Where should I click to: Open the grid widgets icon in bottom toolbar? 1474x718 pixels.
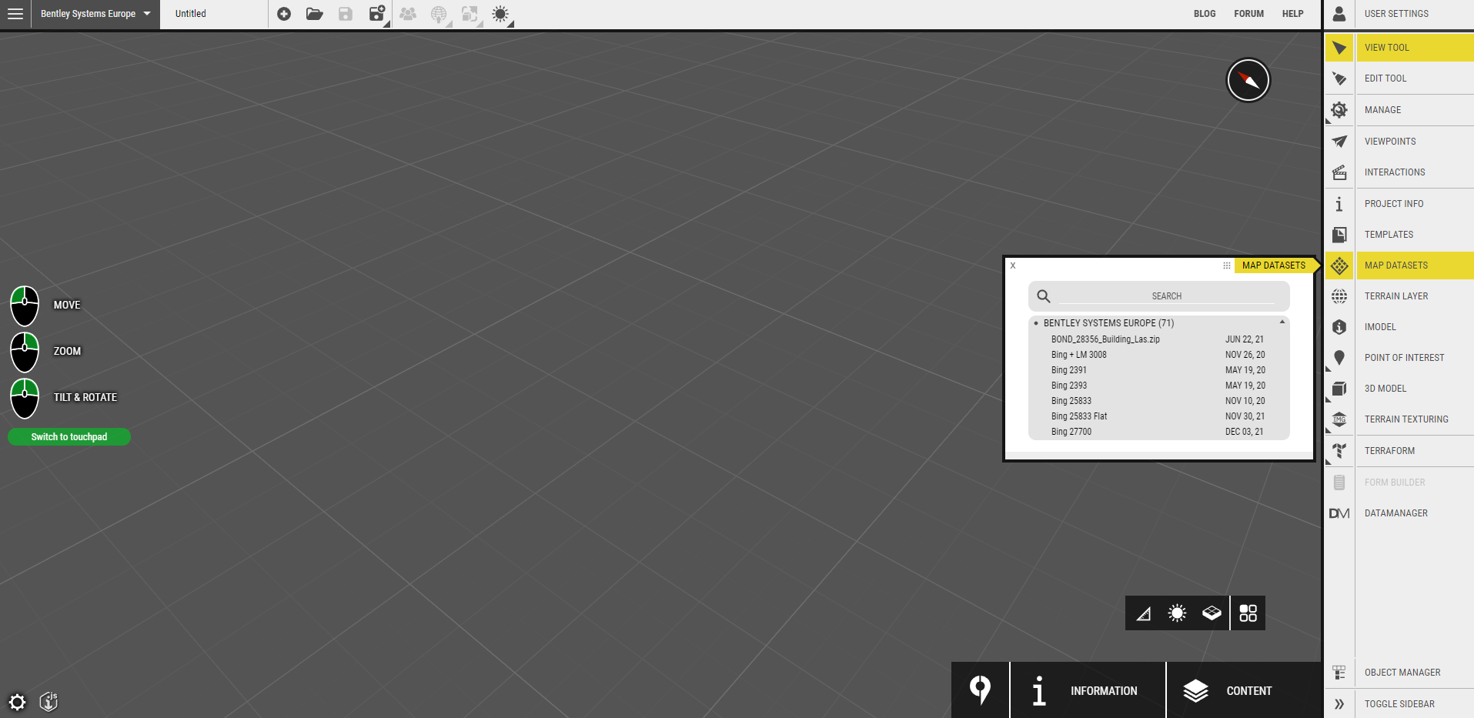pyautogui.click(x=1248, y=613)
